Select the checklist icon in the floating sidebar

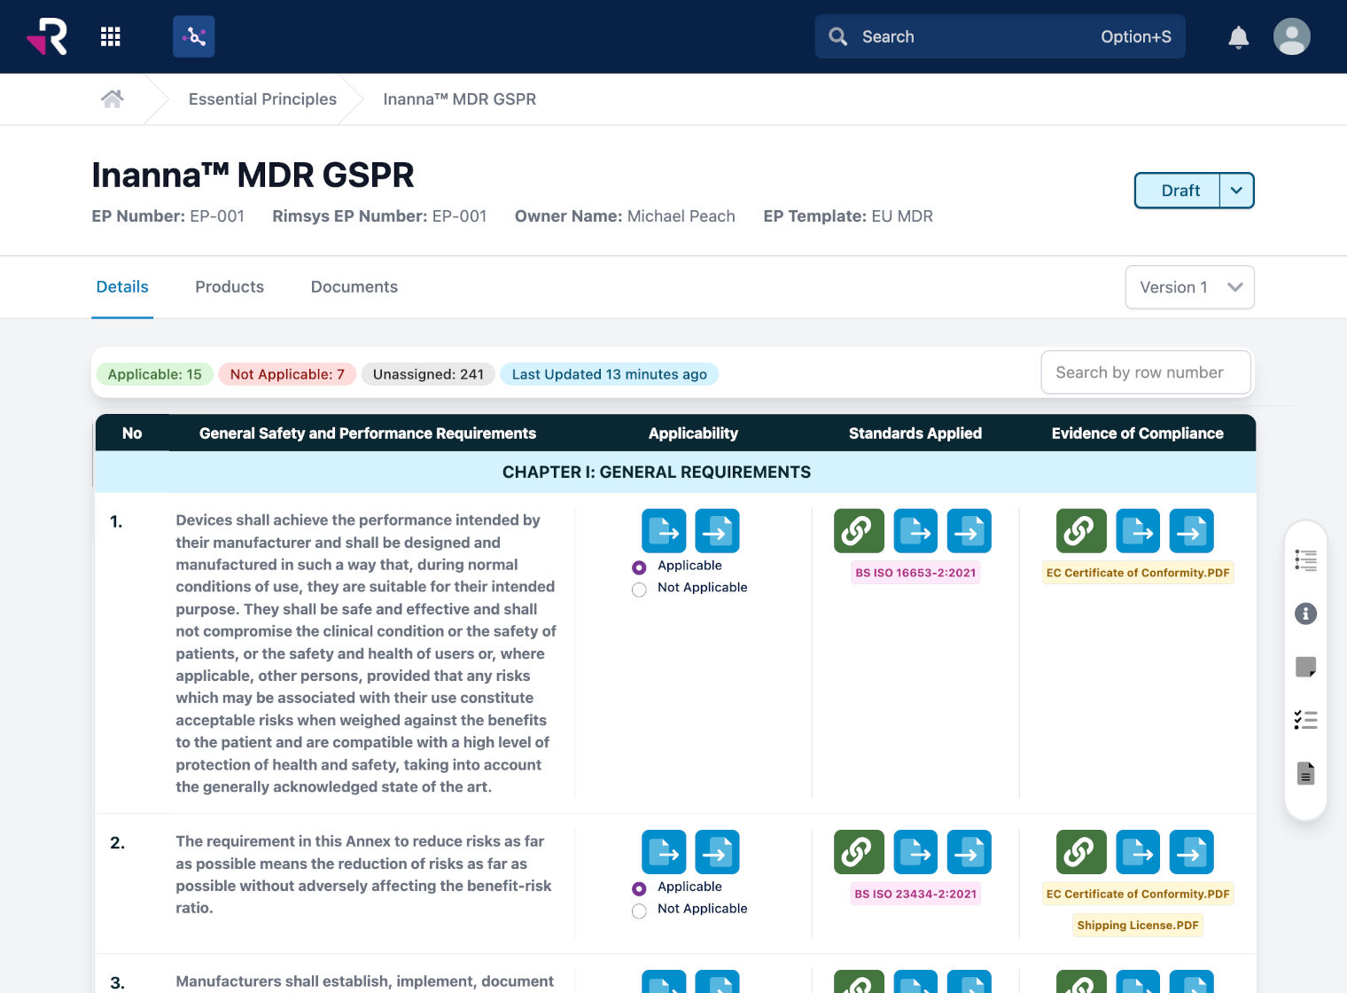tap(1305, 720)
